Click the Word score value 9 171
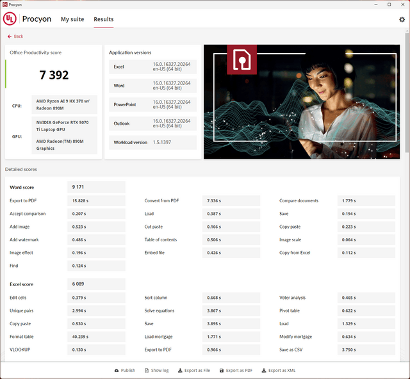Viewport: 410px width, 379px height. (x=96, y=187)
